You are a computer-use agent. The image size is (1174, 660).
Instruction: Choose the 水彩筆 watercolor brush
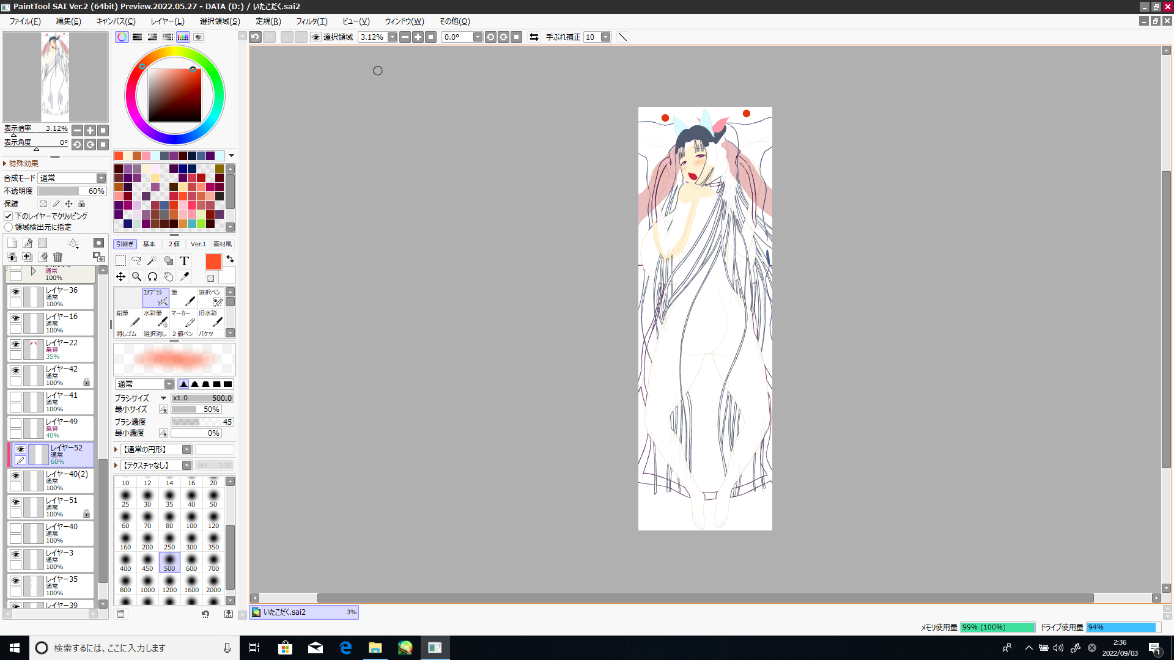(156, 319)
